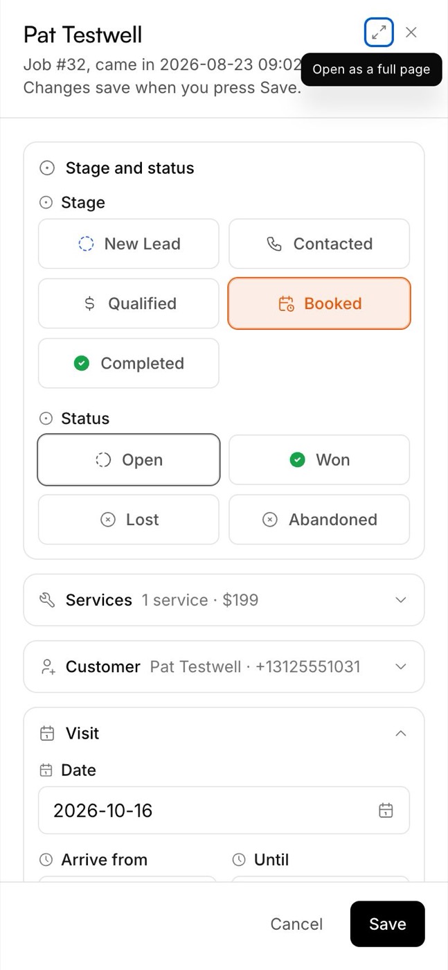Screen dimensions: 448x970
Task: Click the calendar icon in Date field
Action: [386, 810]
